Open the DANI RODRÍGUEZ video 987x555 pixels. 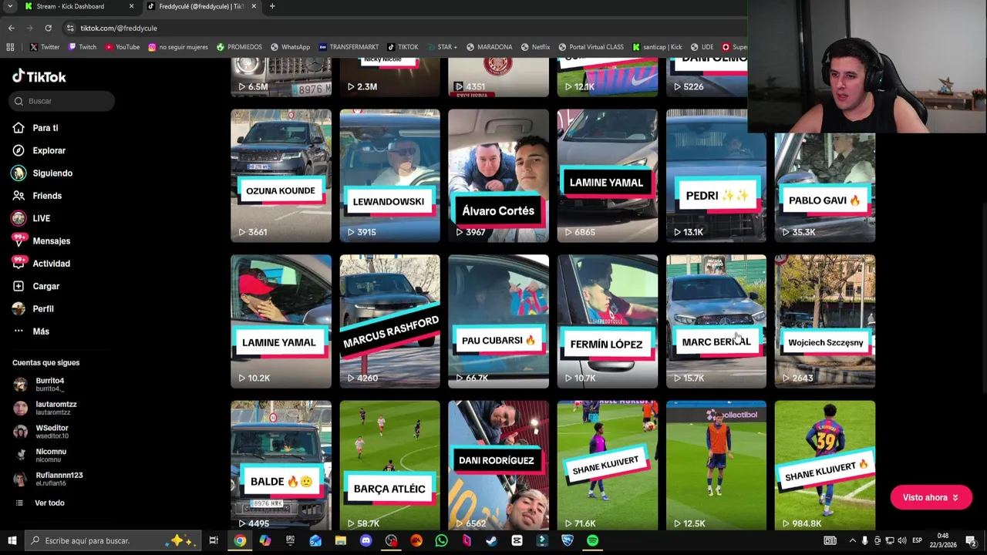[498, 466]
